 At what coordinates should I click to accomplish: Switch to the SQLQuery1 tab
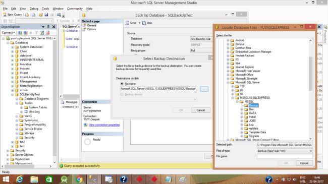tap(71, 27)
